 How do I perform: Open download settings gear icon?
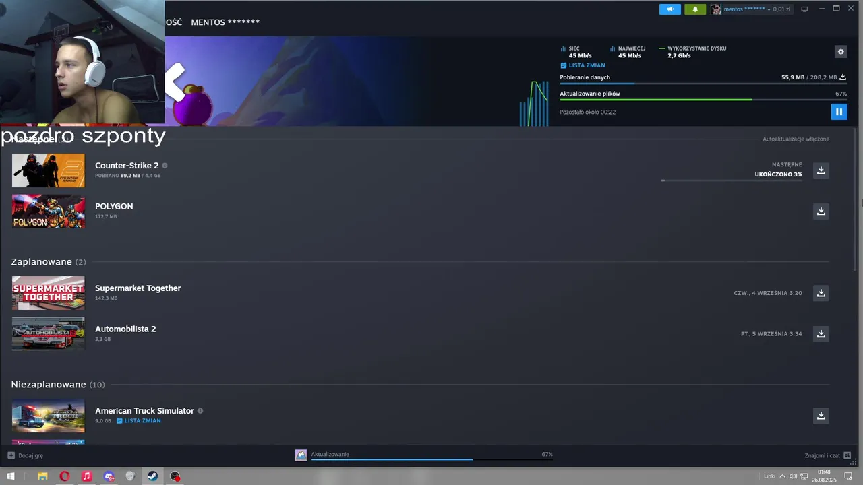(841, 52)
